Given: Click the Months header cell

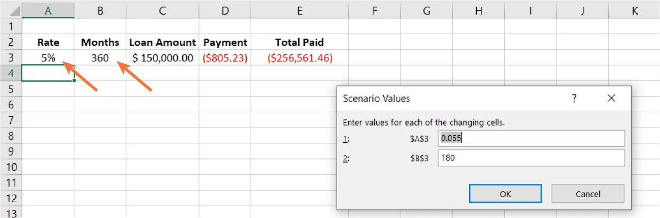Looking at the screenshot, I should (100, 42).
